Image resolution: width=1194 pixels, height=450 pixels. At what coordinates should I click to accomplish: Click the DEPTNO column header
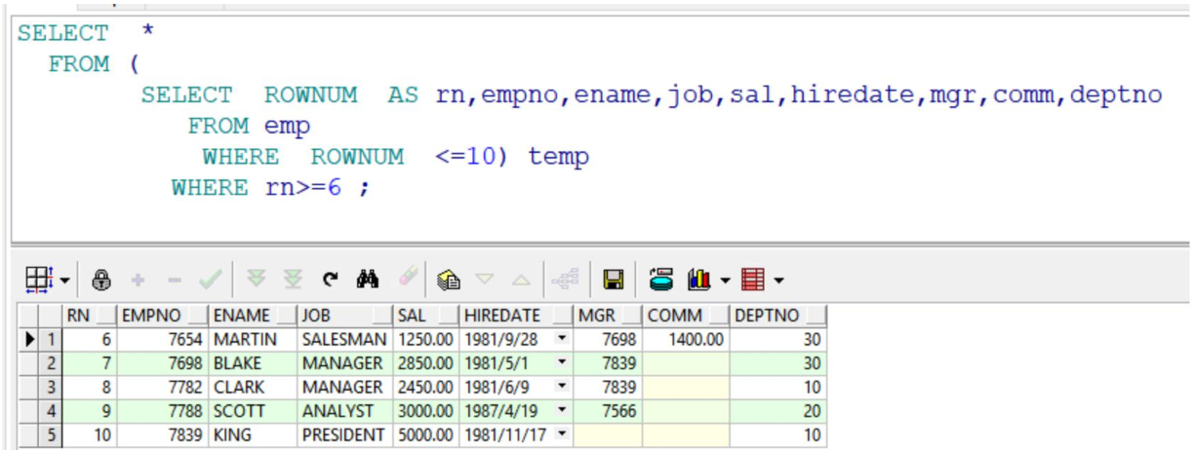point(777,316)
